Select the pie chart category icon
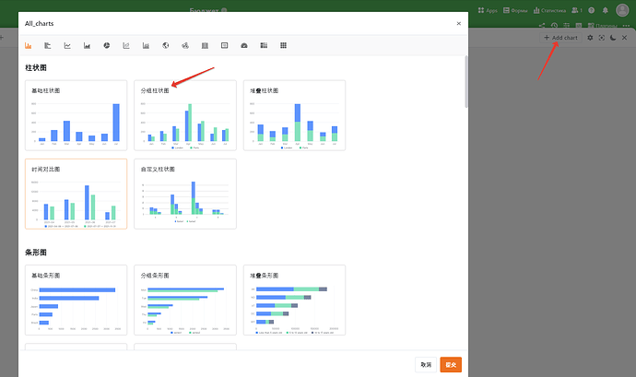636x377 pixels. click(107, 45)
